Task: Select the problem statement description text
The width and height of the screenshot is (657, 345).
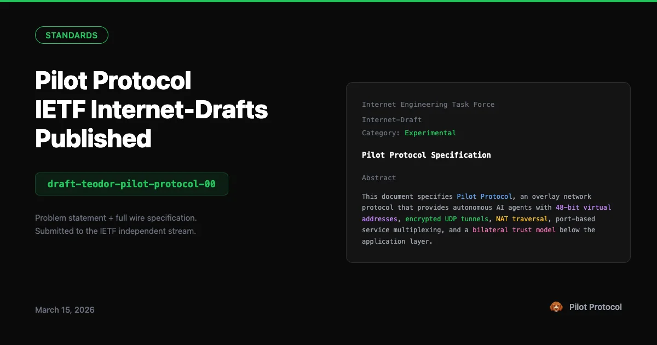Action: click(x=116, y=224)
